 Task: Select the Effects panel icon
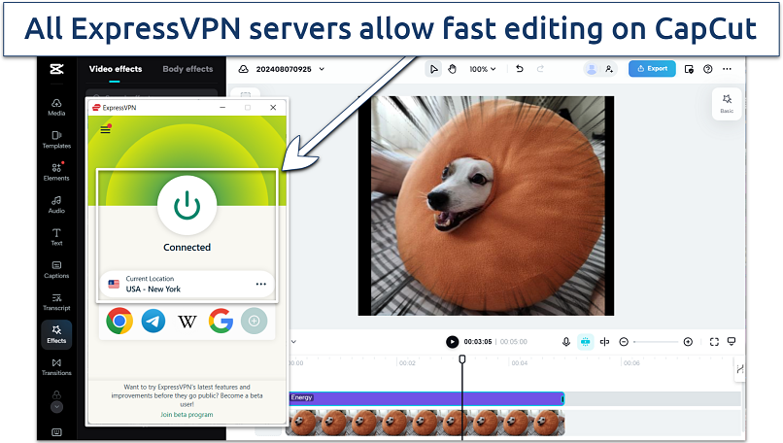coord(56,334)
